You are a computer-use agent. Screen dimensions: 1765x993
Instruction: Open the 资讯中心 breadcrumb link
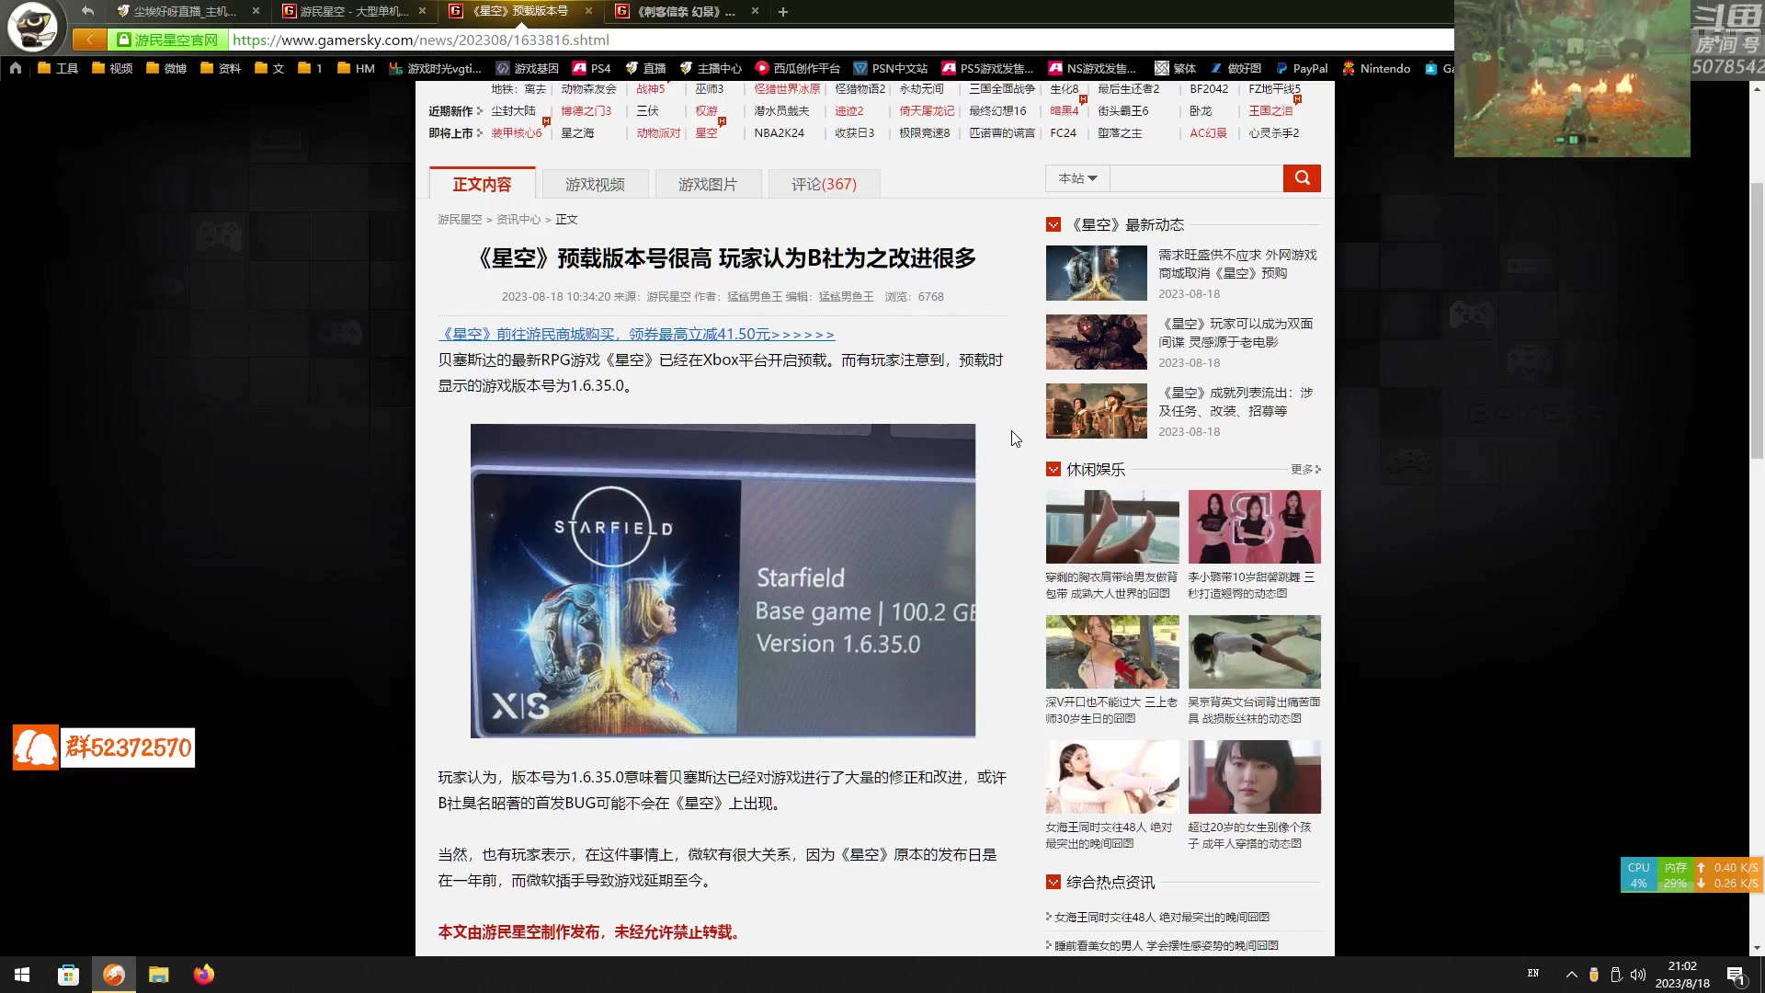click(x=518, y=219)
